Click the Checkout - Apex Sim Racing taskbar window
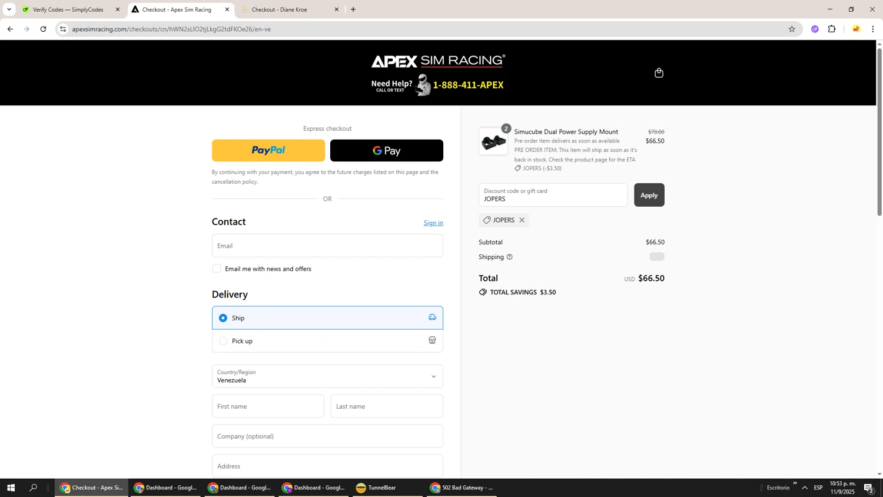Screen dimensions: 883x497 coord(92,488)
